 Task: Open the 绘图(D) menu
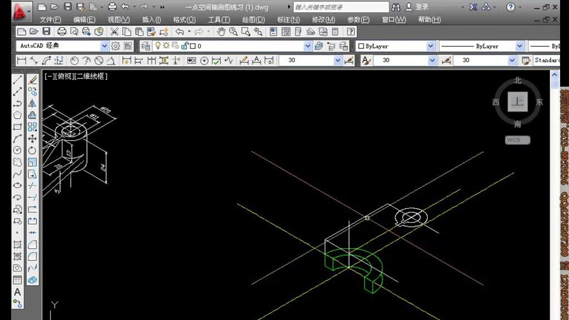pos(254,19)
